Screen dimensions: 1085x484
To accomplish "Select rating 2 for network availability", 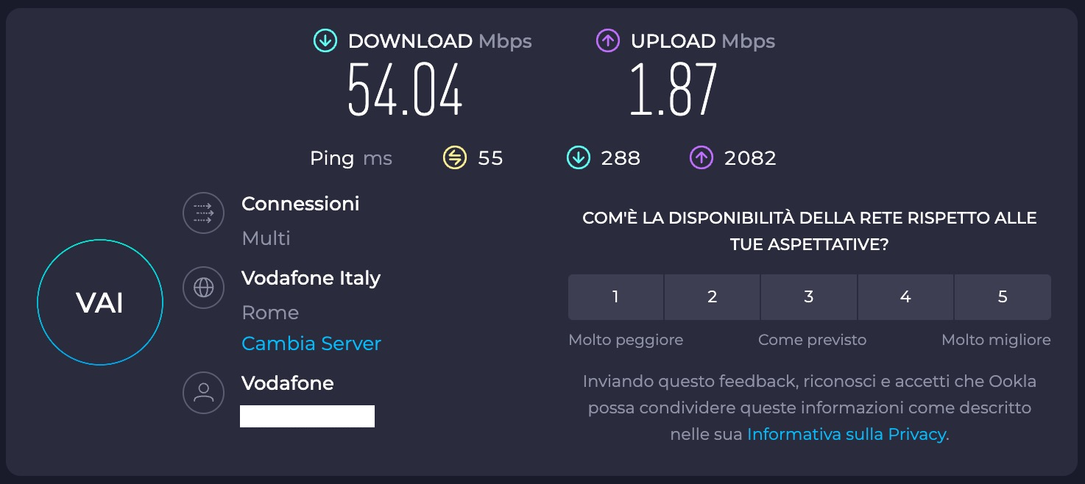I will point(712,297).
